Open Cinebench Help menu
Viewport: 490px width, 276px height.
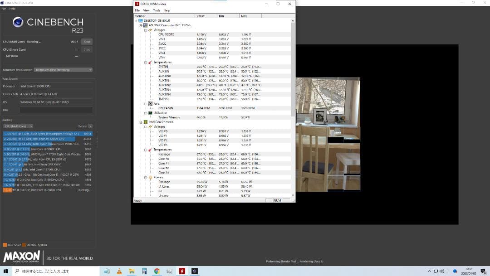coord(12,9)
